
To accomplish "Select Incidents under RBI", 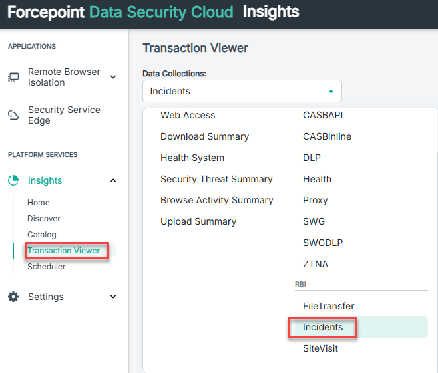I will (x=323, y=327).
